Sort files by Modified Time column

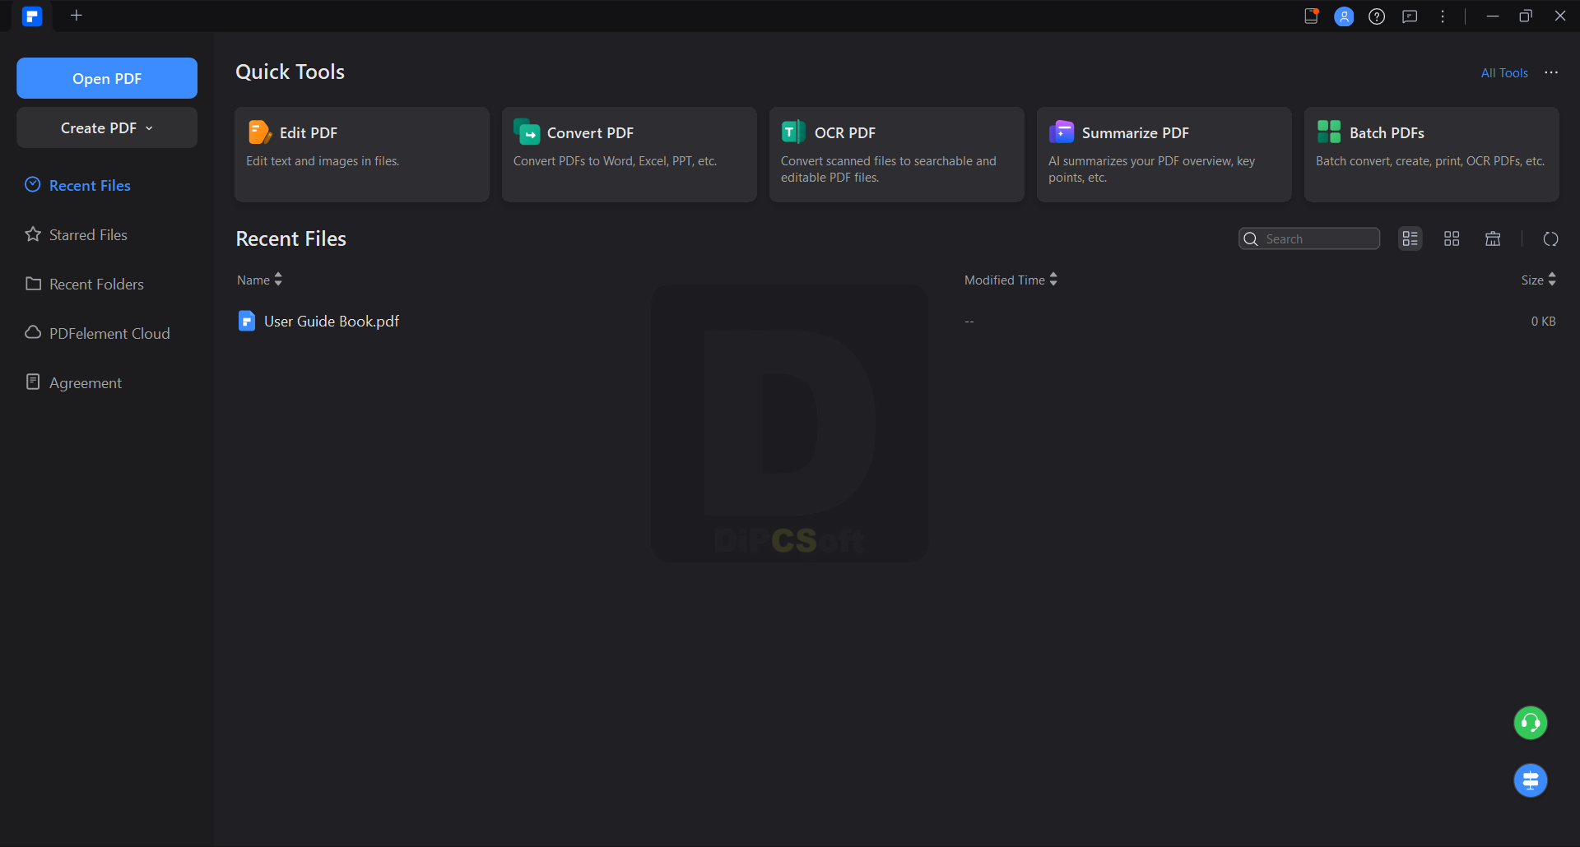click(x=1011, y=280)
